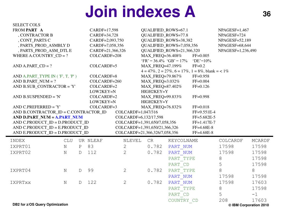Select the 'SELECT COLS' line
Screen dimensions: 281x217
27,25
